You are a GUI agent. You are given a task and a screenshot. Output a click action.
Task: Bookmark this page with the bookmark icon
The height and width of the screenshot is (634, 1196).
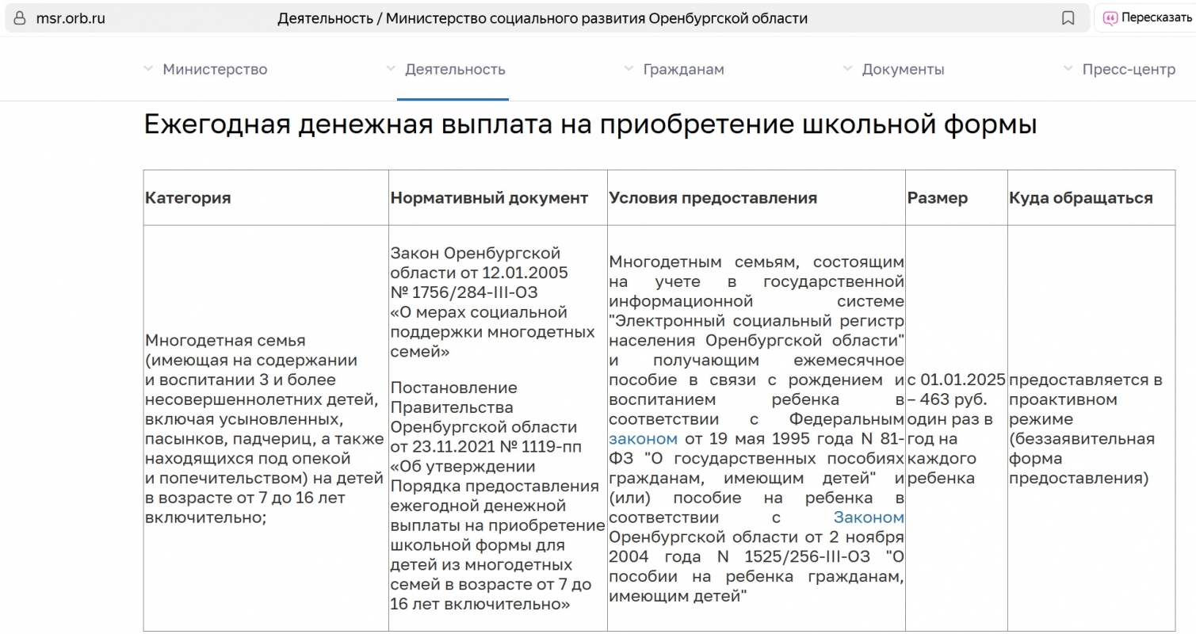point(1068,18)
